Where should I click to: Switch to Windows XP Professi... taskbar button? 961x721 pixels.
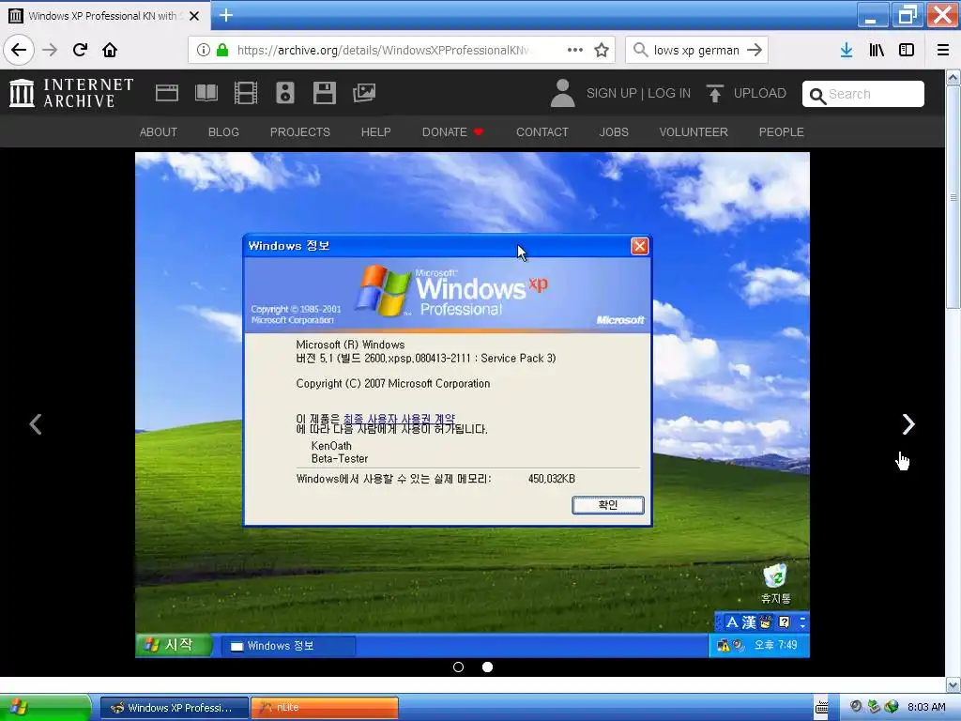click(x=174, y=708)
